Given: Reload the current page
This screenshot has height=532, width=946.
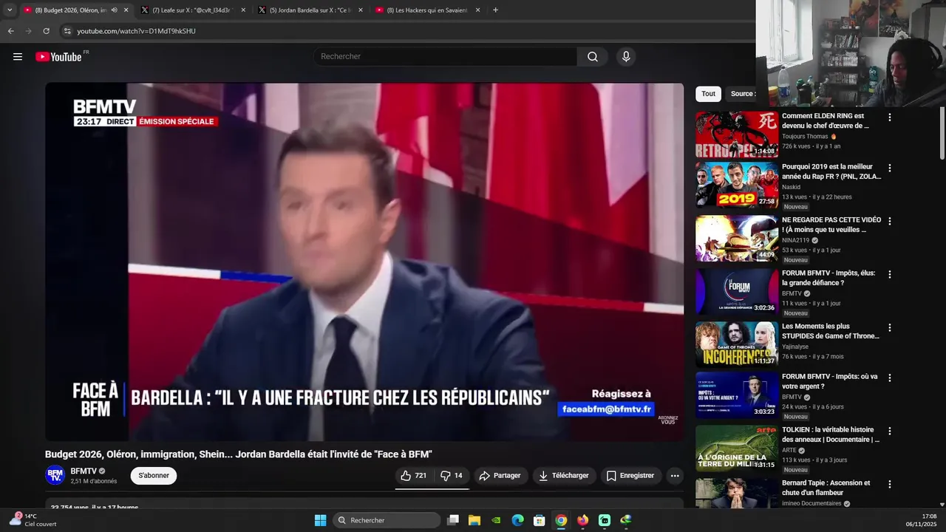Looking at the screenshot, I should pos(46,31).
